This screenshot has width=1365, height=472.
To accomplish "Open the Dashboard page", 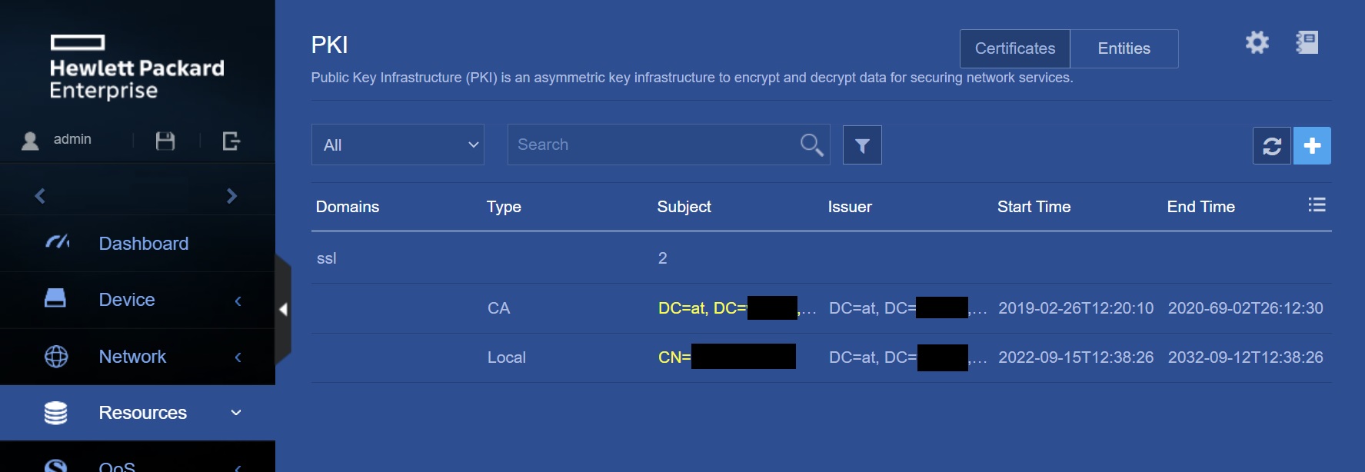I will [143, 244].
